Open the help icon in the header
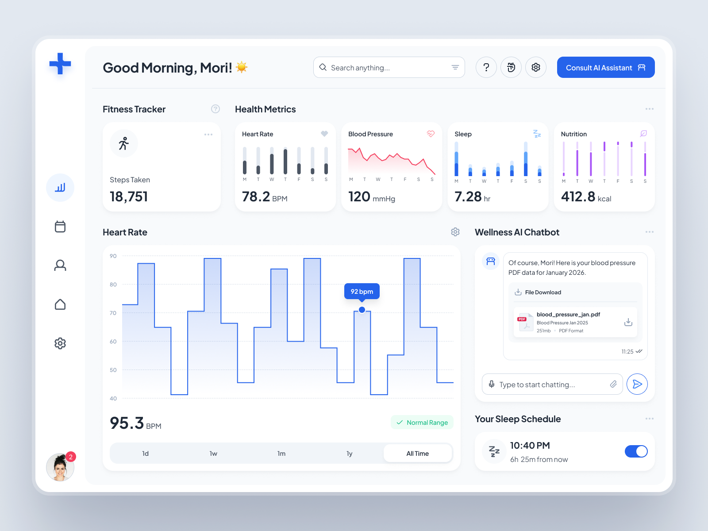 [x=486, y=67]
